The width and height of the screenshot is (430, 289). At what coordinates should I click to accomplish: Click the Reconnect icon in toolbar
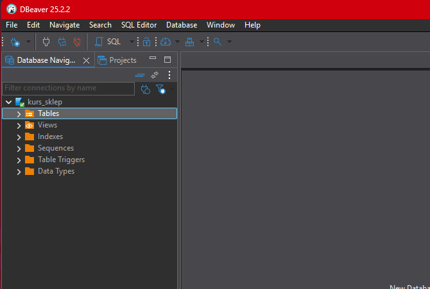tap(62, 42)
